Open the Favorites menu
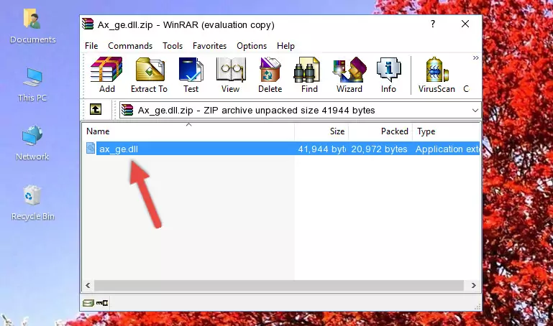The width and height of the screenshot is (553, 326). click(209, 46)
